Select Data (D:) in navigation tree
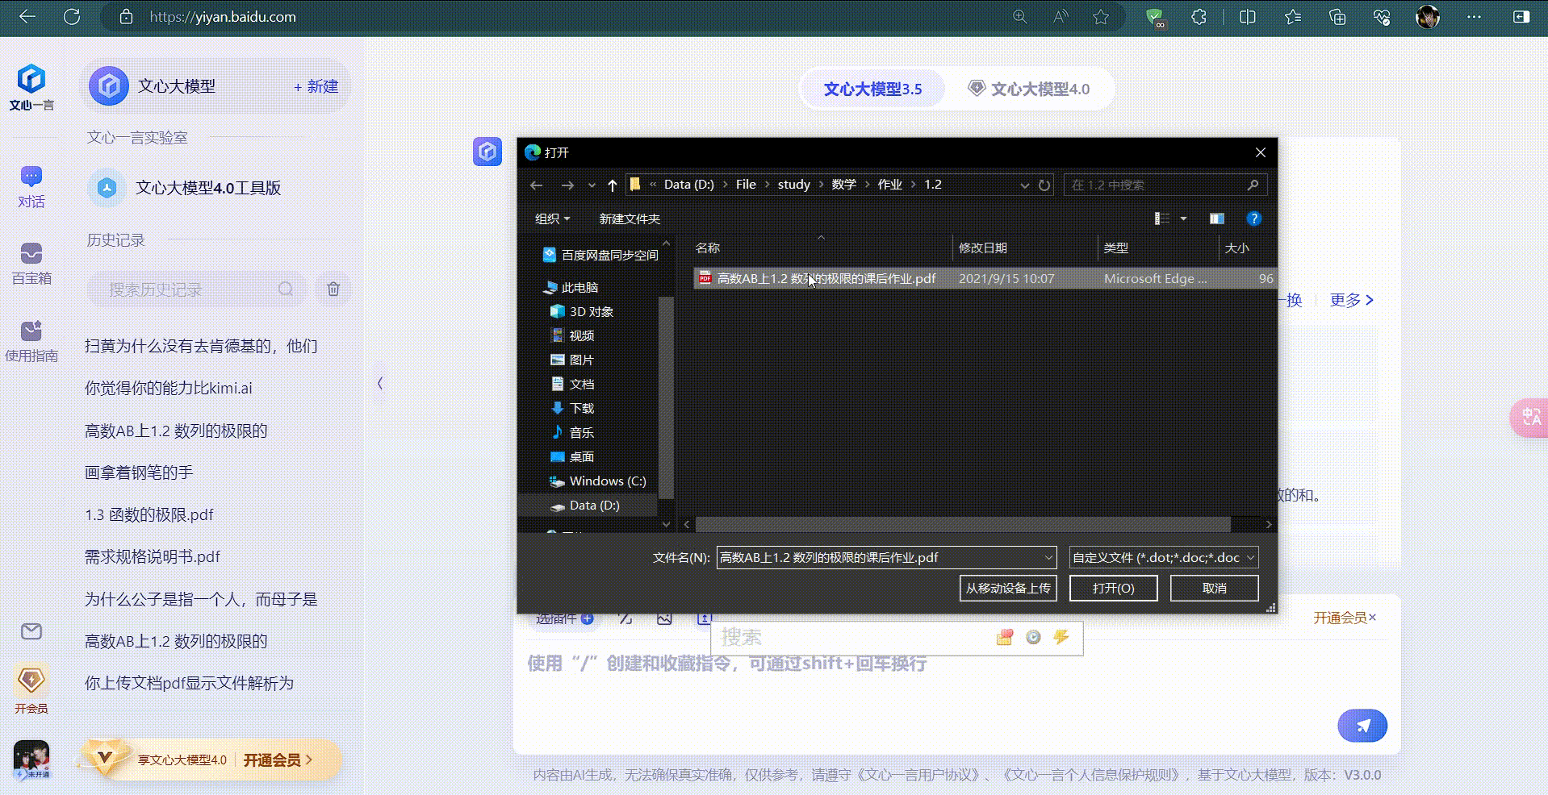Viewport: 1548px width, 795px height. (594, 506)
